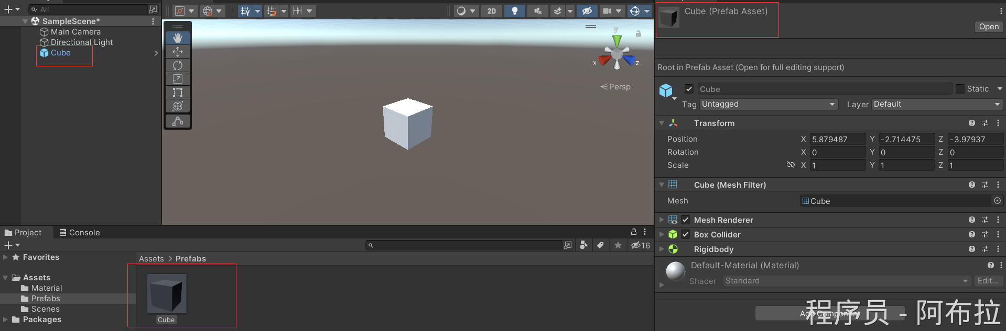Disable the Cube active checkbox
The width and height of the screenshot is (1006, 331).
pos(689,89)
